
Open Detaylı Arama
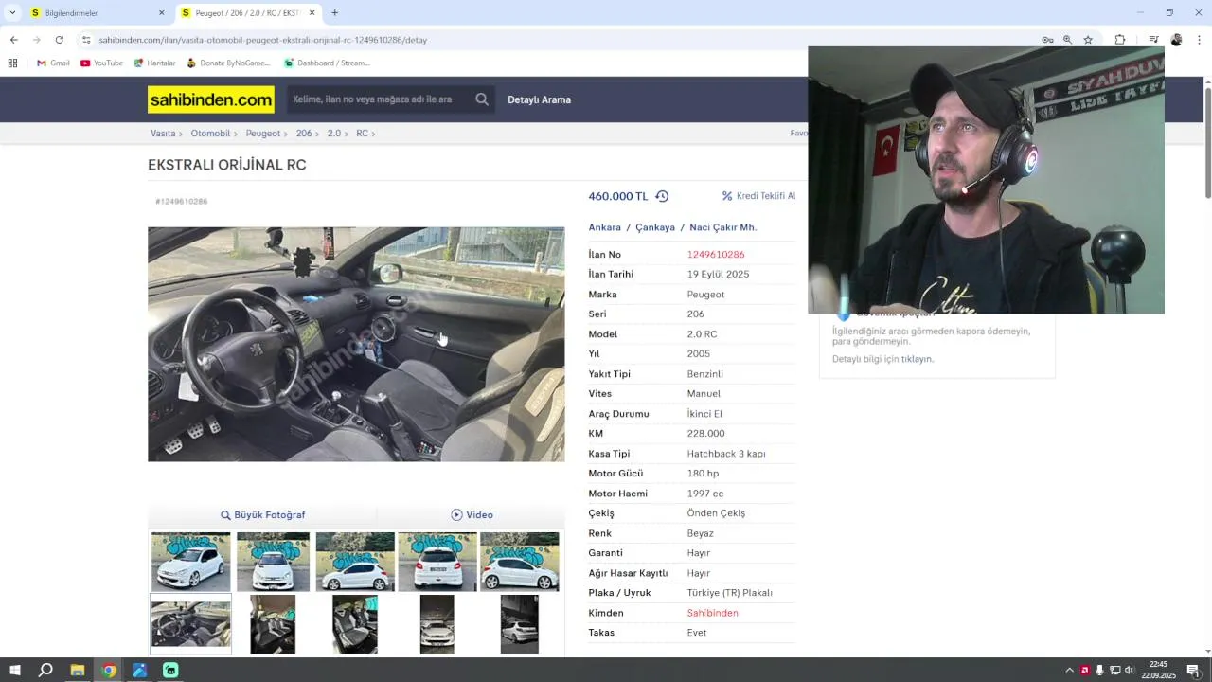pos(539,99)
